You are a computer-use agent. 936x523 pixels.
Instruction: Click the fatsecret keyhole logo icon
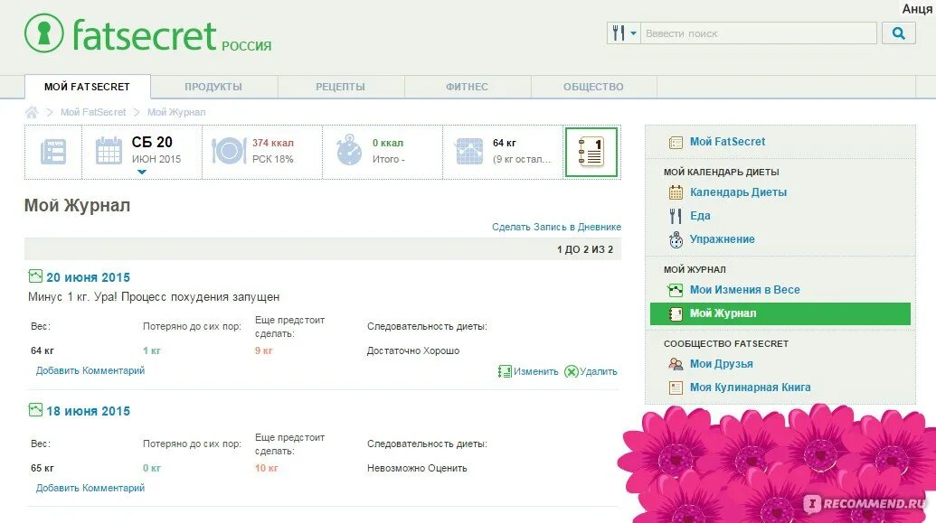pyautogui.click(x=43, y=33)
